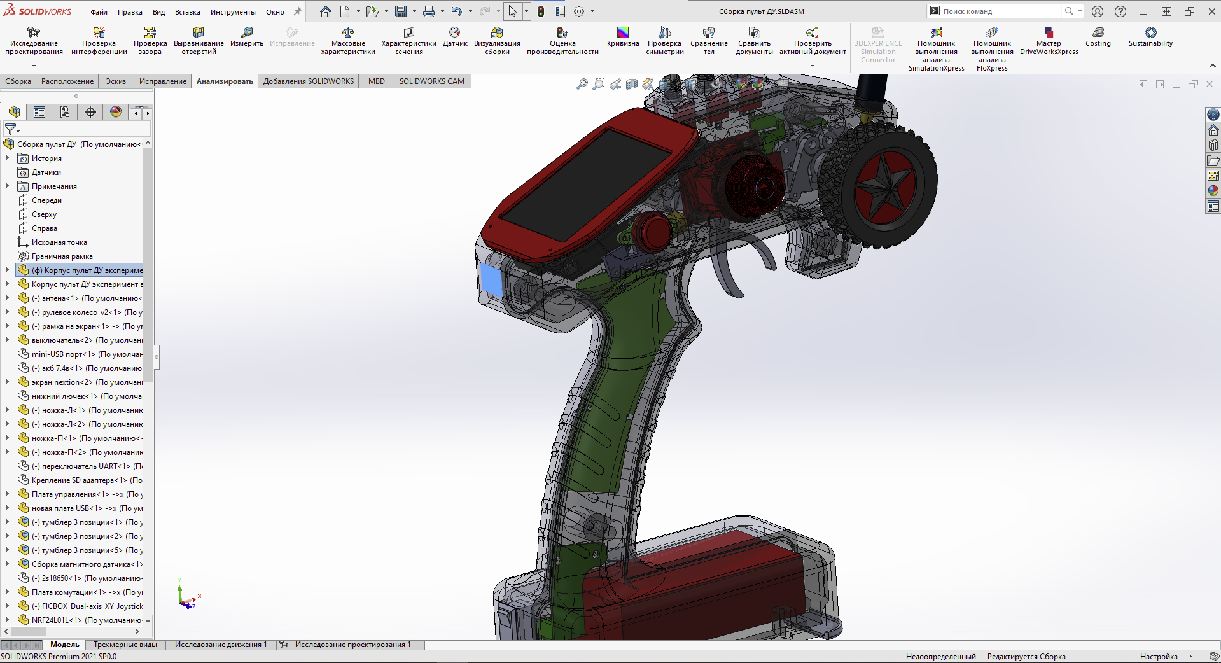Select NRF24L01L<1> component in tree
This screenshot has height=663, width=1221.
point(87,620)
